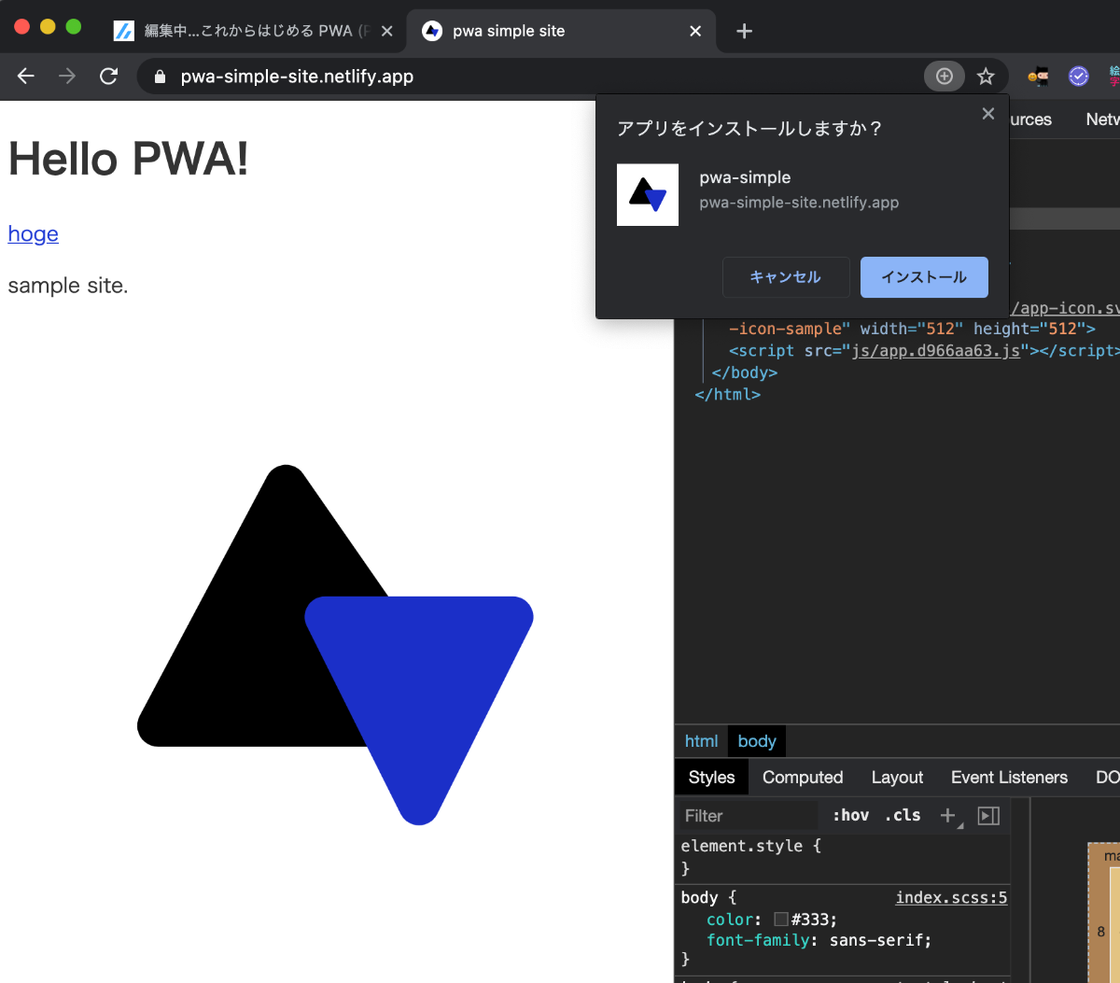1120x983 pixels.
Task: Add new style rule plus icon
Action: (948, 816)
